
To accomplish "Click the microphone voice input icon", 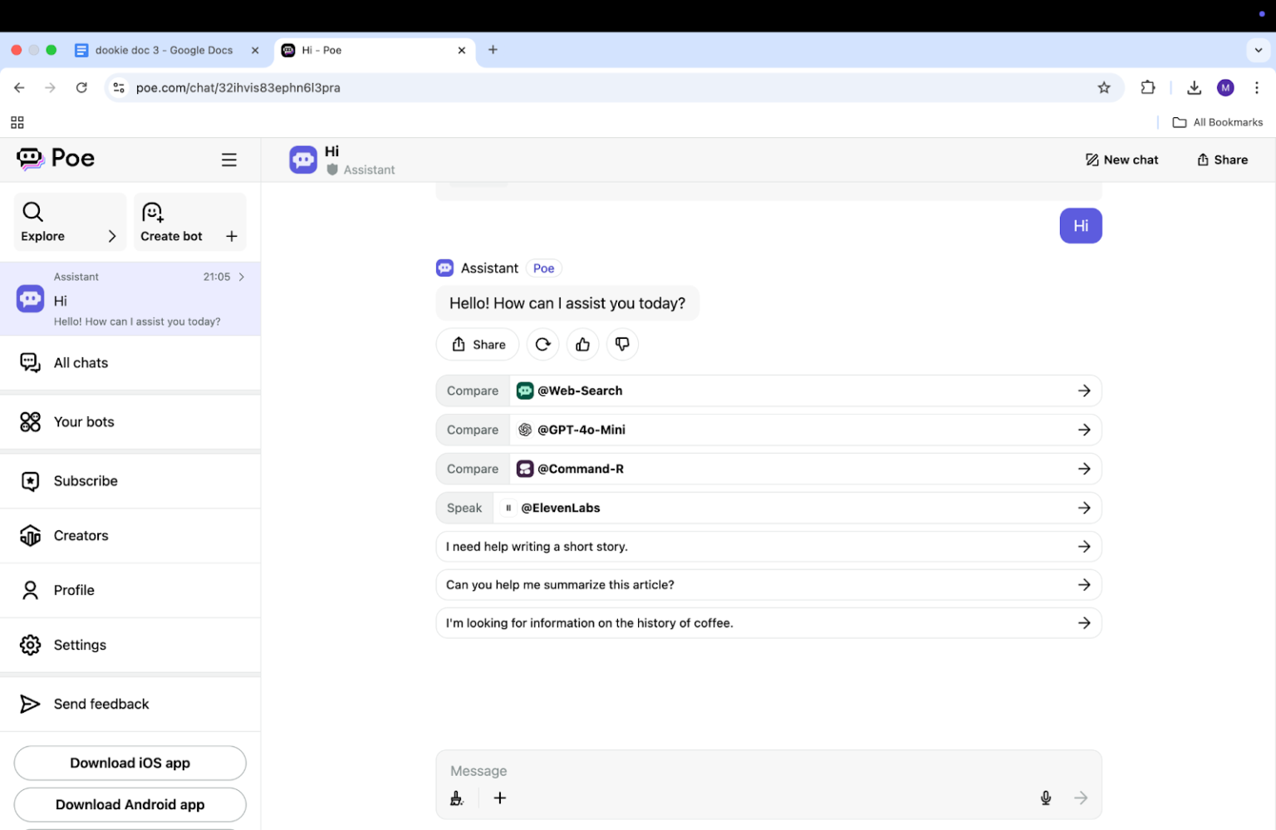I will click(1046, 798).
